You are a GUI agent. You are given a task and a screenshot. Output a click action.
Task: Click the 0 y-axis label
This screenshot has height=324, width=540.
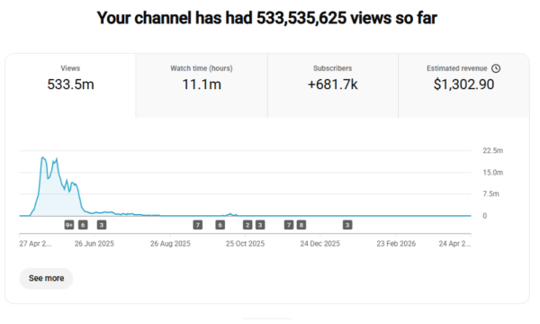[x=484, y=216]
